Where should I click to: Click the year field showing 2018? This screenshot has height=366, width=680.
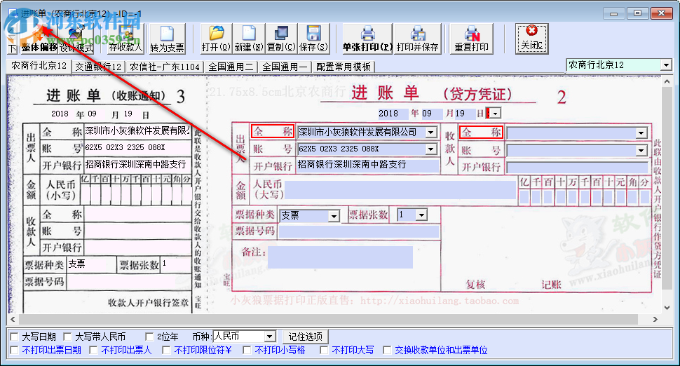[x=393, y=114]
